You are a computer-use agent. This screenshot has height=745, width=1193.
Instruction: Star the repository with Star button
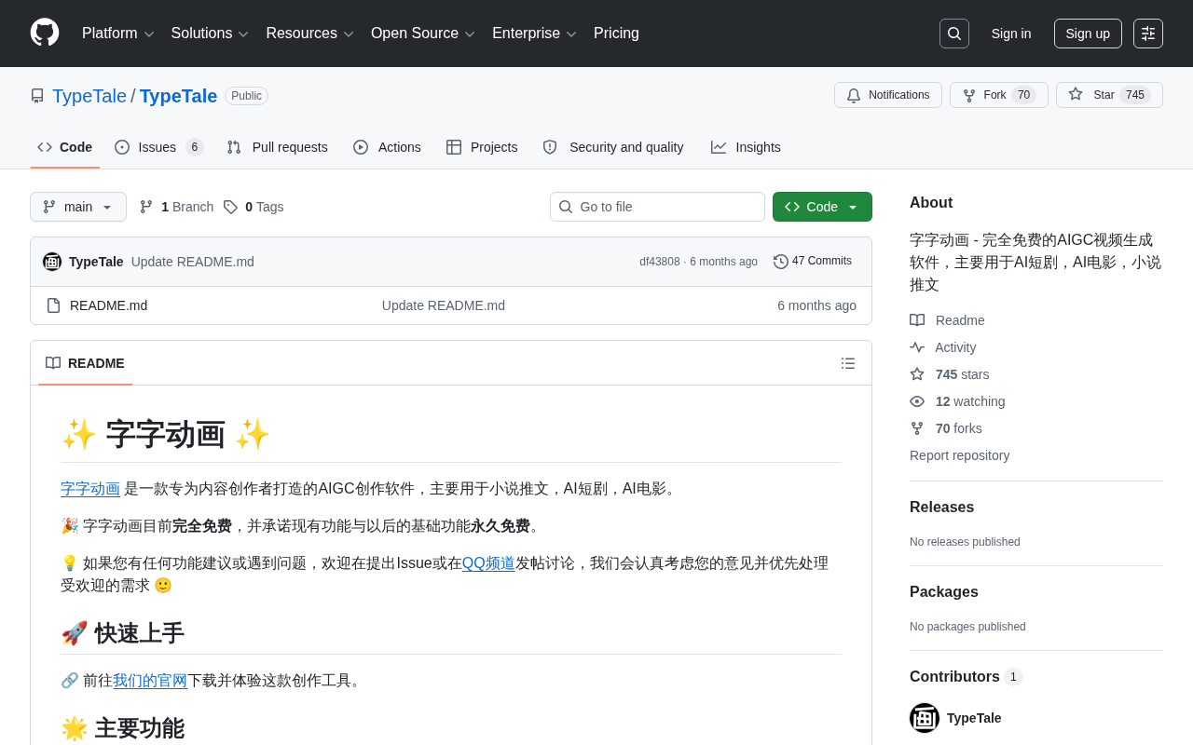(1109, 95)
